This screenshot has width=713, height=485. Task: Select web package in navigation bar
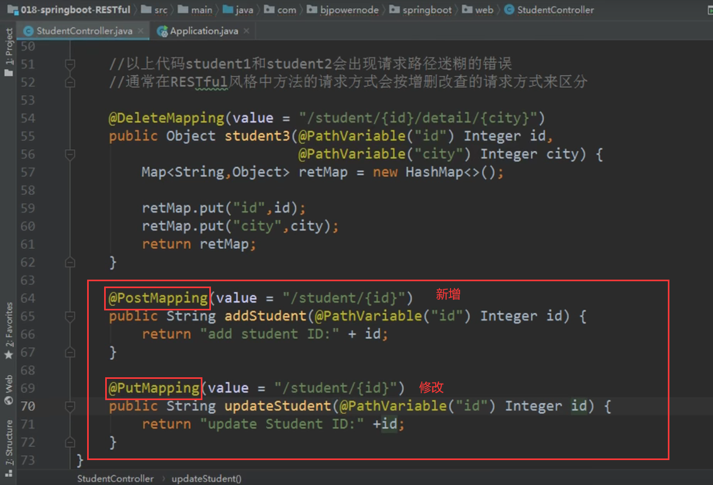tap(478, 10)
